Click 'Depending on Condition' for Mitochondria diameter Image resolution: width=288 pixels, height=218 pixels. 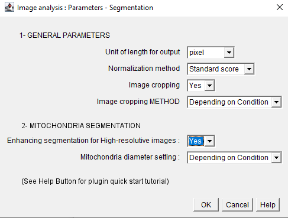tap(229, 158)
